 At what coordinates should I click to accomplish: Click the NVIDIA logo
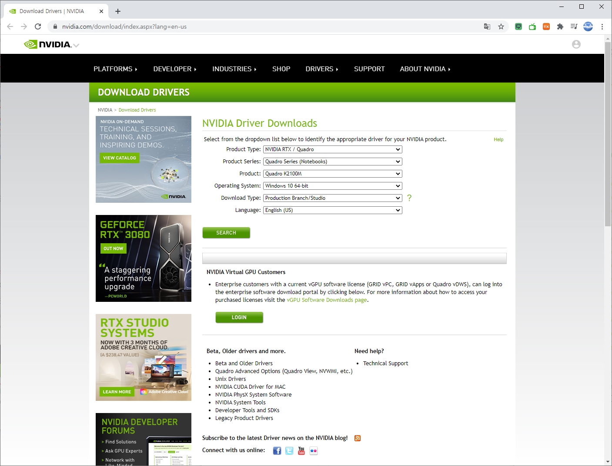(x=47, y=44)
